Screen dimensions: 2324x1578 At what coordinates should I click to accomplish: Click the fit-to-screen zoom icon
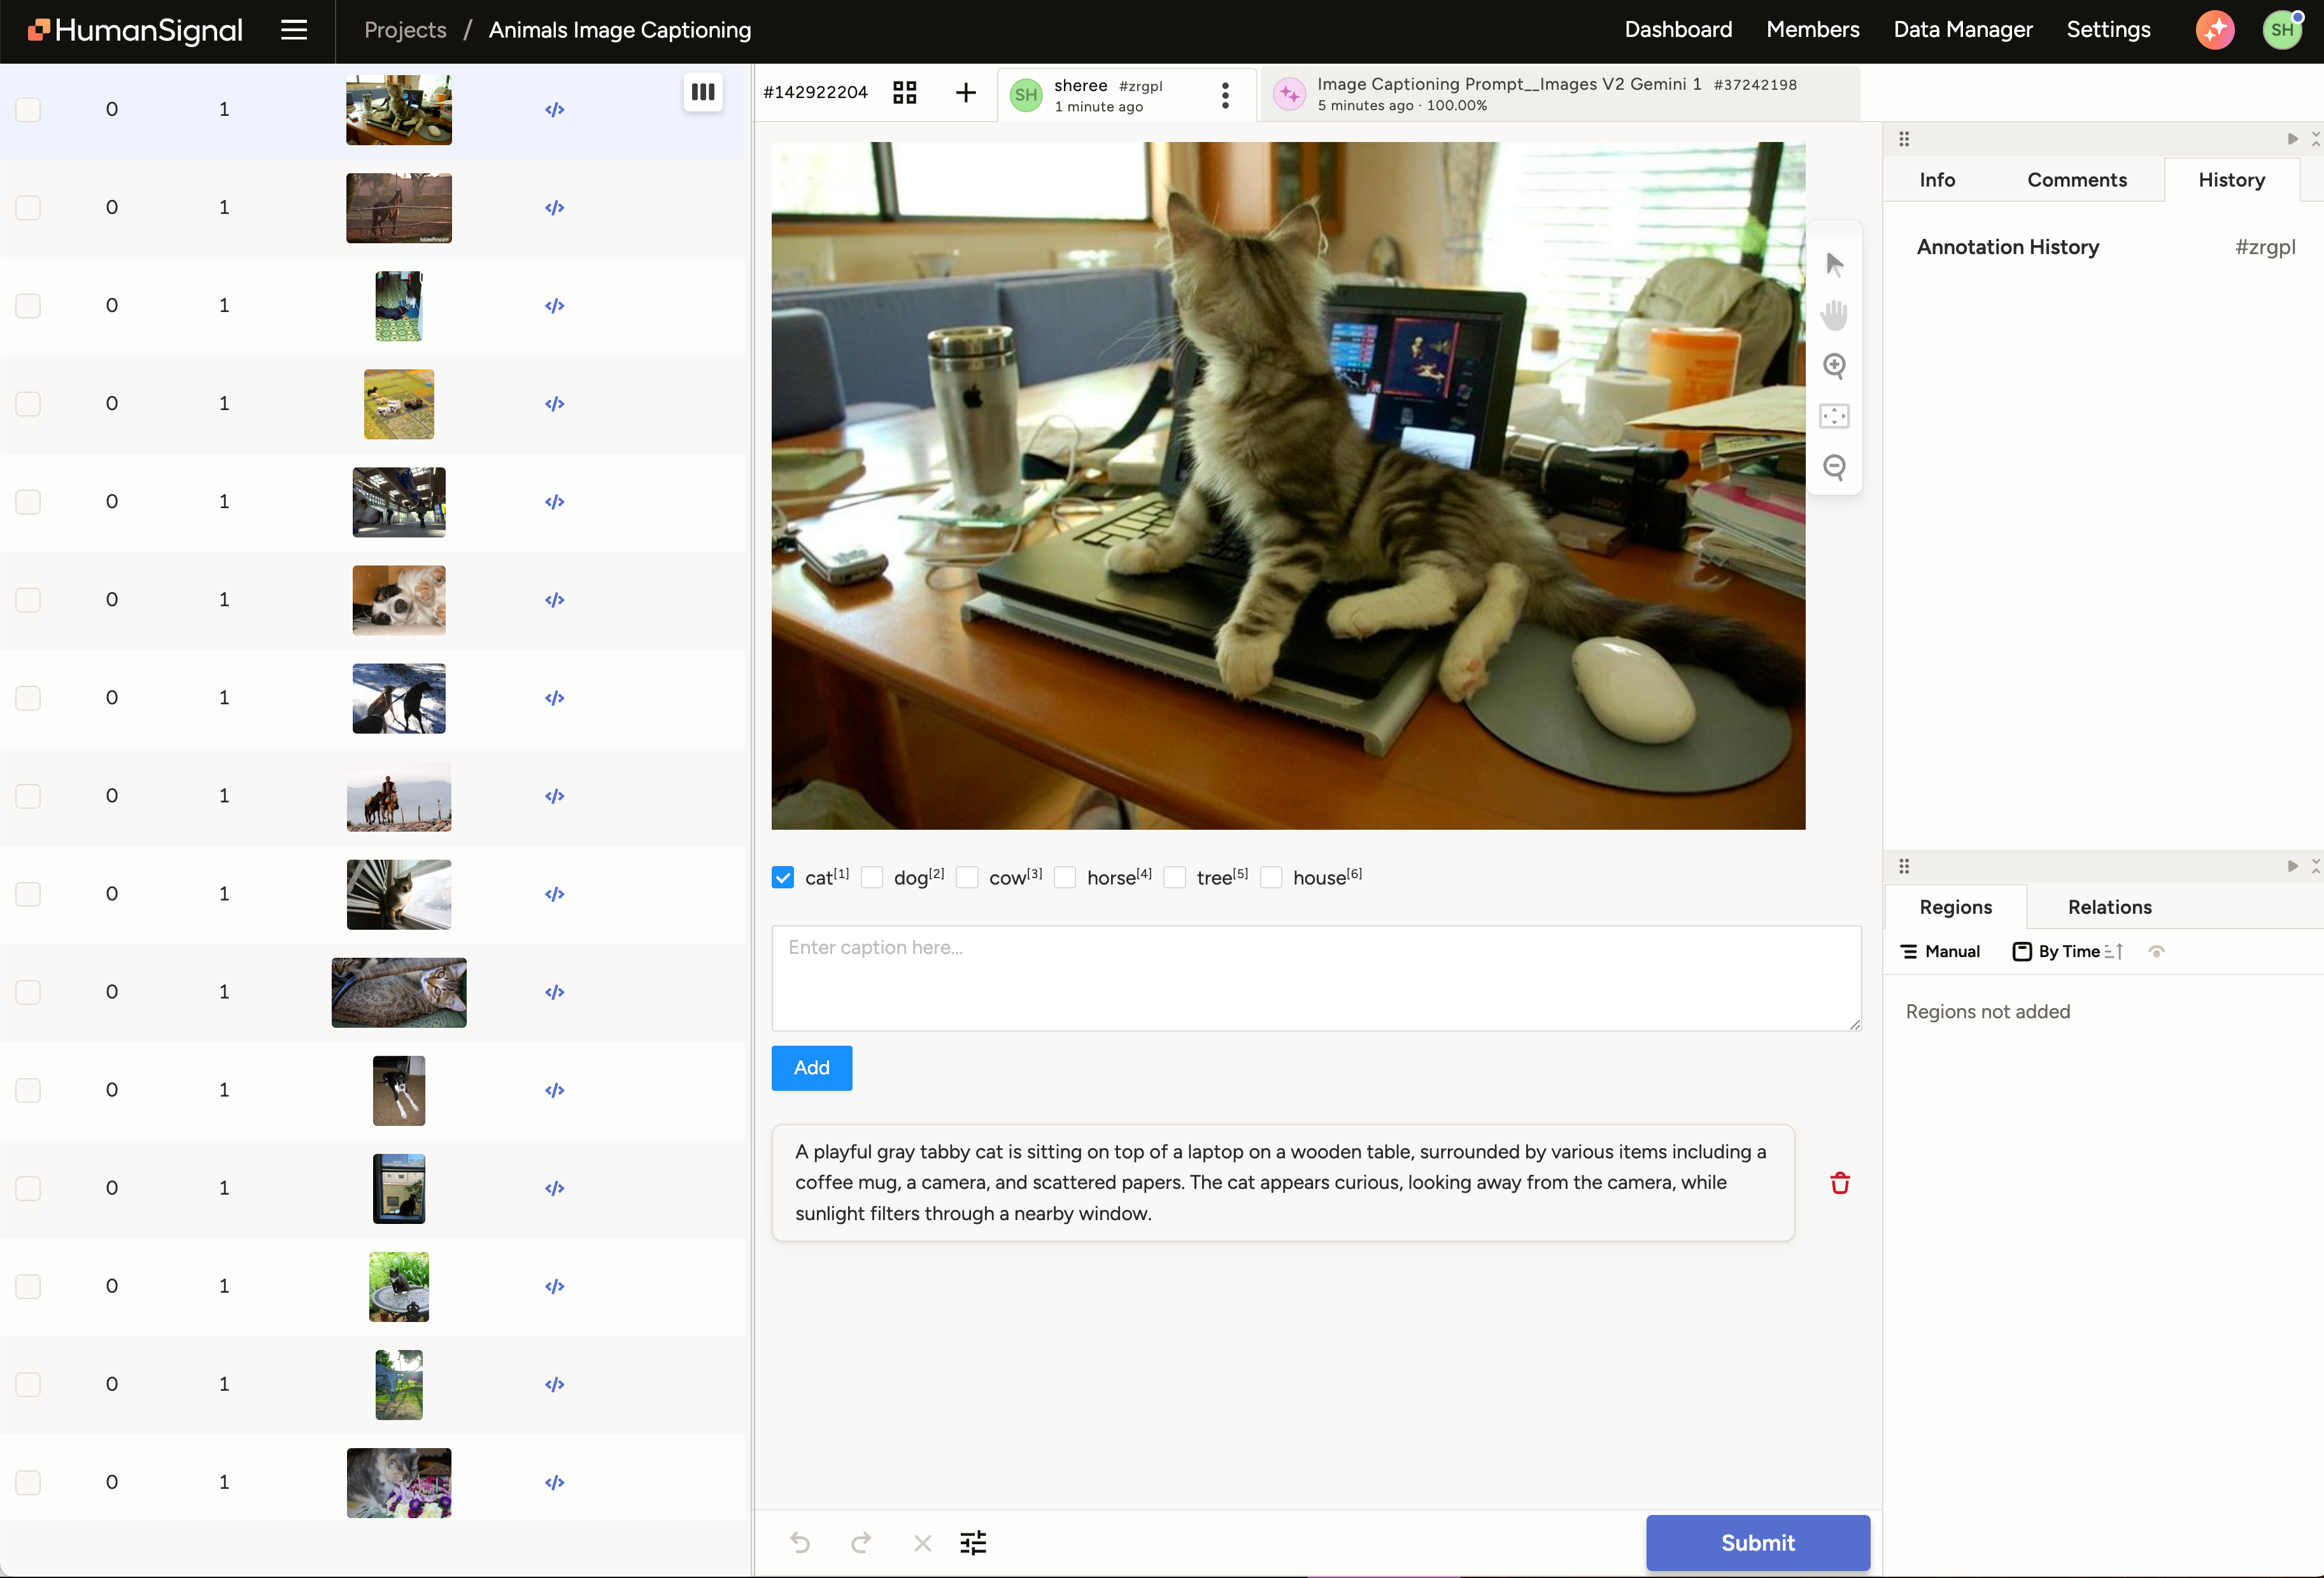[1833, 416]
